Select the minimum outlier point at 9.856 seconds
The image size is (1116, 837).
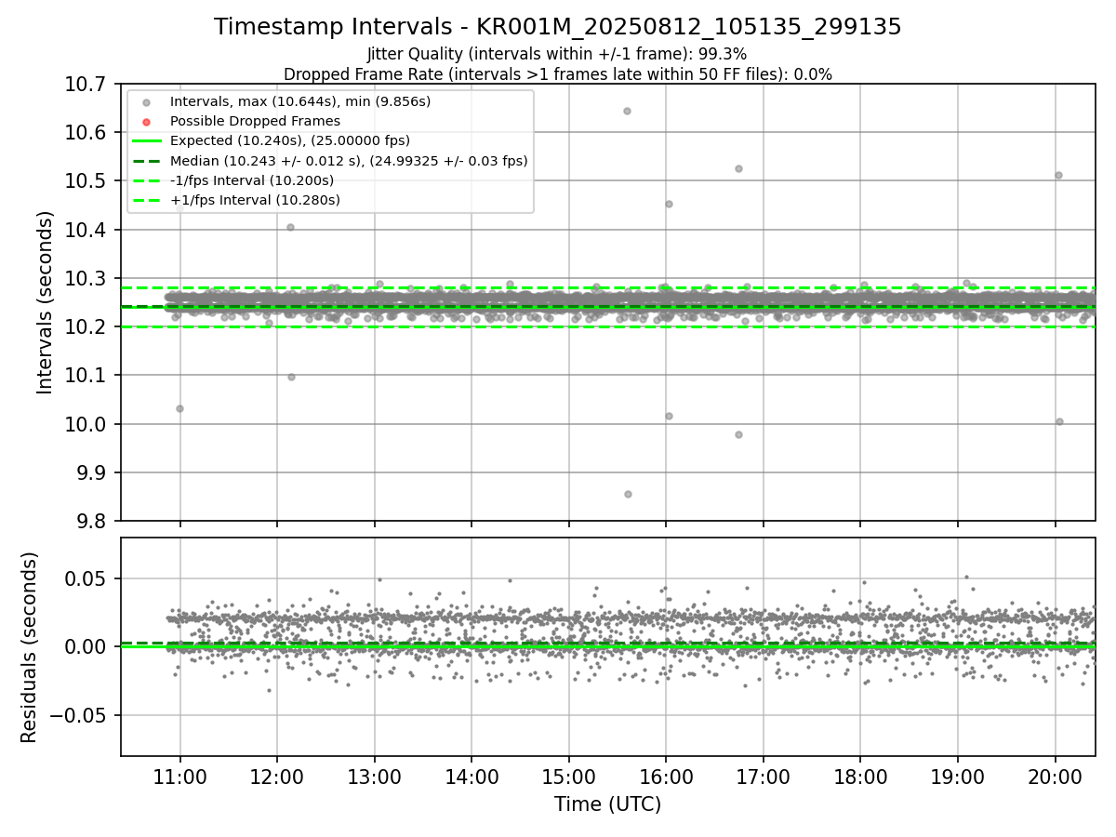click(628, 494)
